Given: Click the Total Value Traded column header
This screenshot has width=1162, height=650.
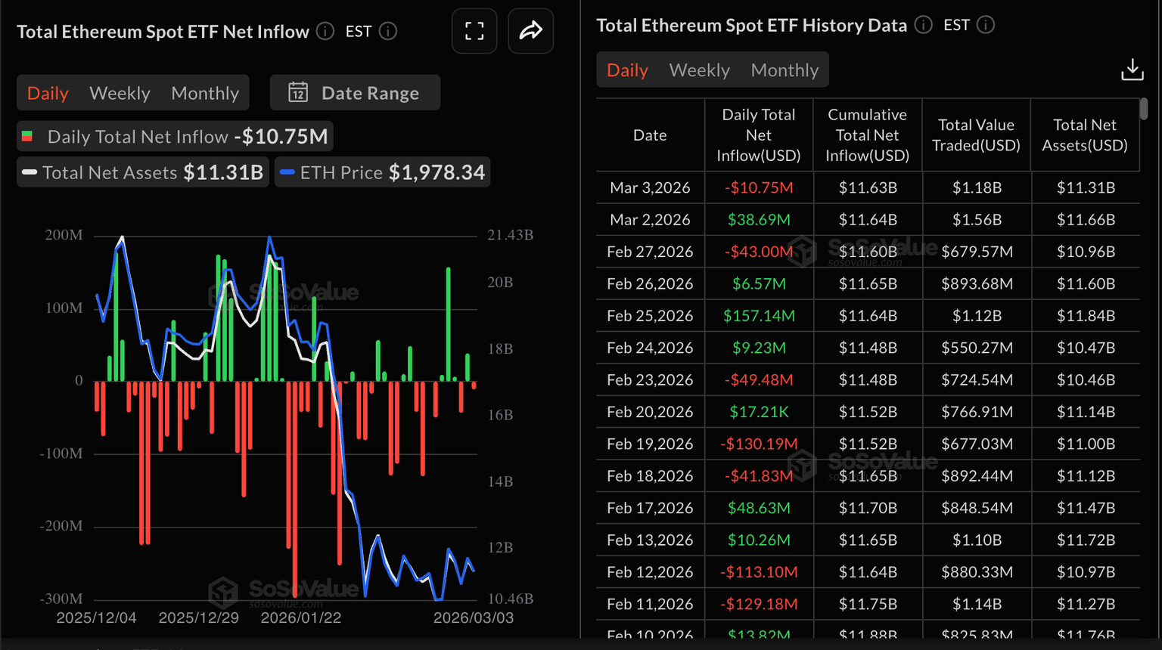Looking at the screenshot, I should [x=976, y=135].
